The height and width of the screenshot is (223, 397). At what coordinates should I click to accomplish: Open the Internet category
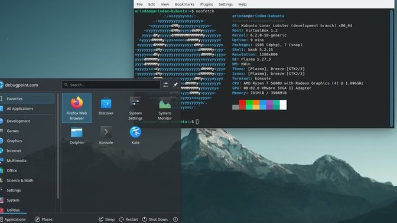27,150
